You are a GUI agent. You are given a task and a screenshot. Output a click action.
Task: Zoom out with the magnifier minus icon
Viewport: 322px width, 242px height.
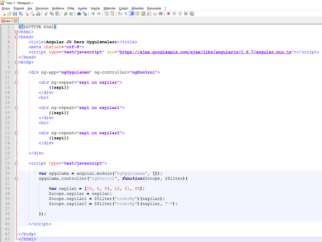pyautogui.click(x=99, y=14)
